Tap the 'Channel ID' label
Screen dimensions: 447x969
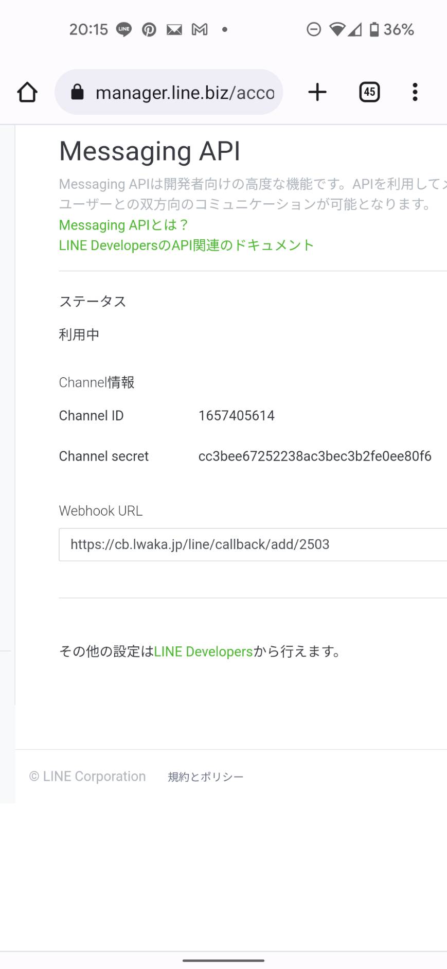tap(92, 416)
